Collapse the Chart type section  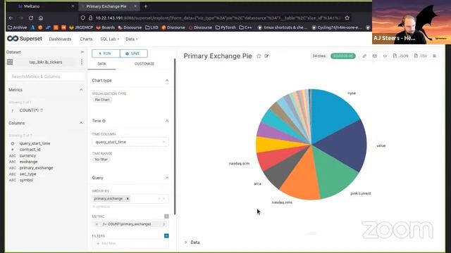pyautogui.click(x=167, y=81)
